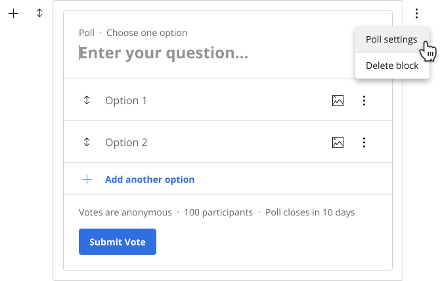Click the reorder handle for Option 2
The width and height of the screenshot is (440, 281).
coord(87,142)
